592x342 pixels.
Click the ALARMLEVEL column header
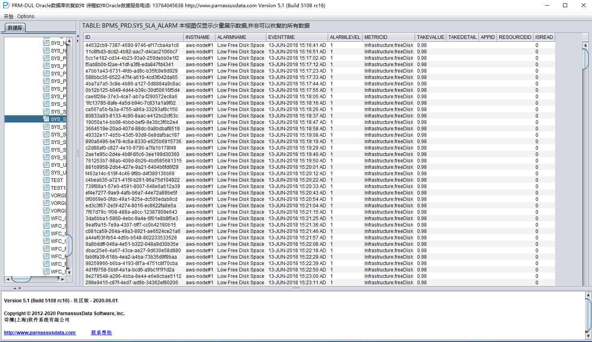click(345, 37)
